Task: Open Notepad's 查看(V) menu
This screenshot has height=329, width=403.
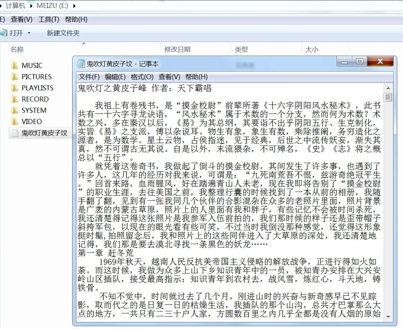Action: [169, 77]
